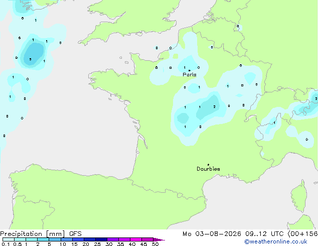This screenshot has height=246, width=318.
Task: Click the "2" value in central-eastern France
Action: click(x=214, y=107)
